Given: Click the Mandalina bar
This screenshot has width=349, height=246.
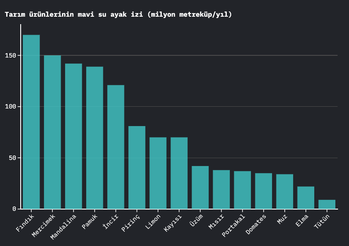Looking at the screenshot, I should [73, 136].
